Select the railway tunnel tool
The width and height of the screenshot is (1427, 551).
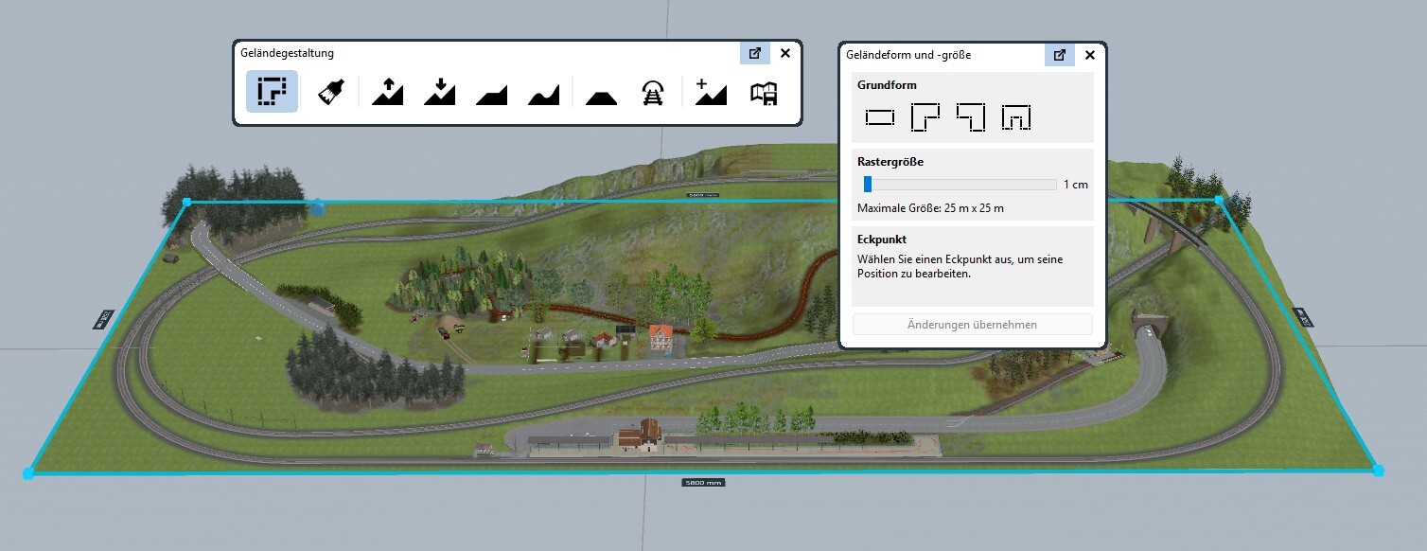[652, 92]
